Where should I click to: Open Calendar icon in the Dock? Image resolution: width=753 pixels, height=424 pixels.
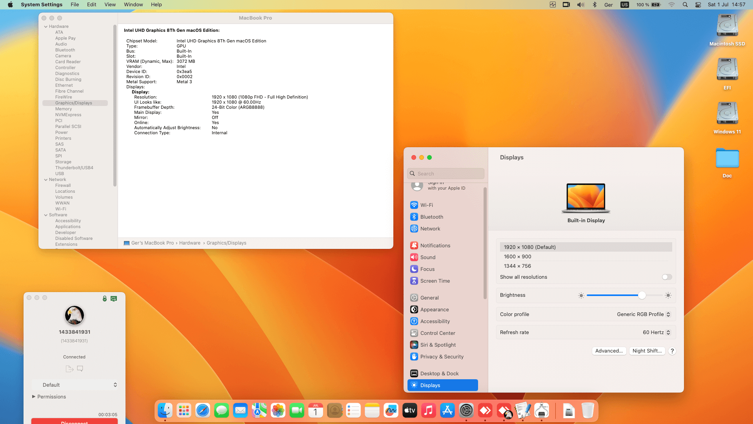tap(316, 411)
